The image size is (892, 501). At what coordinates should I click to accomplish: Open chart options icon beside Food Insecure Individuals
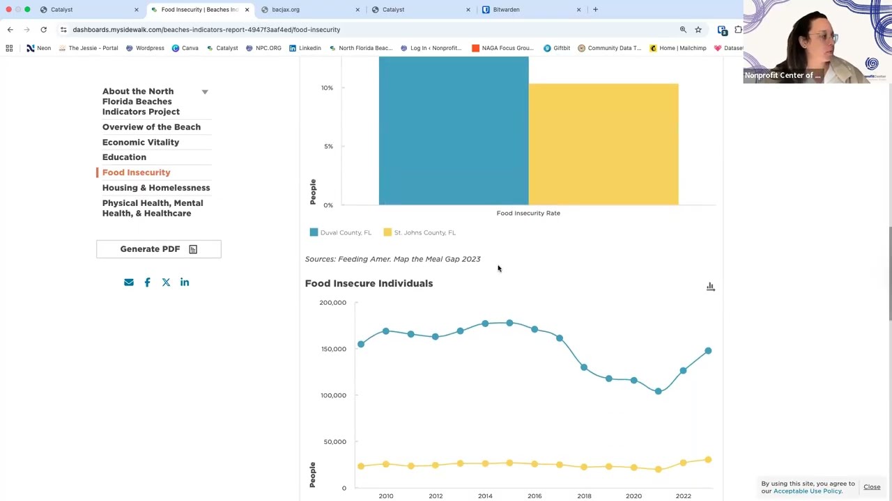pyautogui.click(x=710, y=287)
